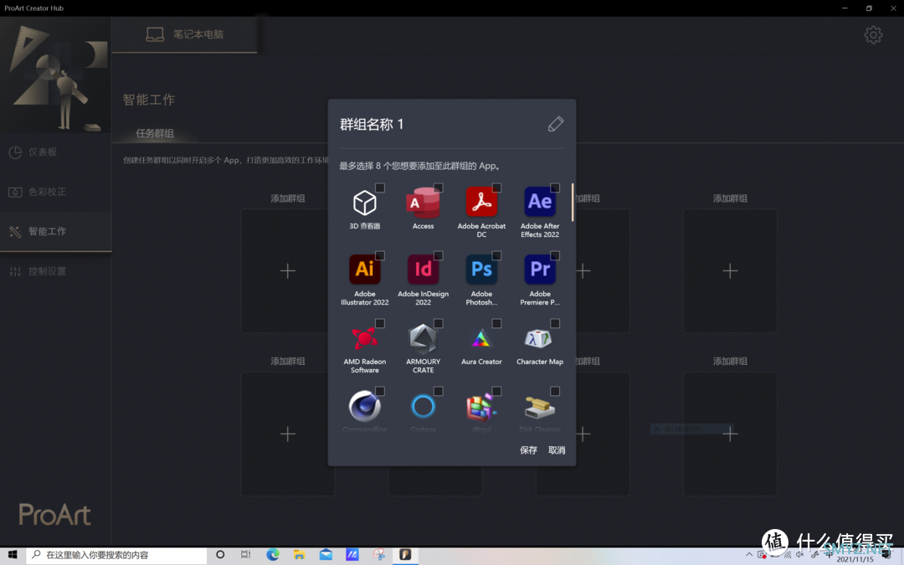Choose the Adobe Photoshop icon
Screen dimensions: 904x565
[481, 270]
